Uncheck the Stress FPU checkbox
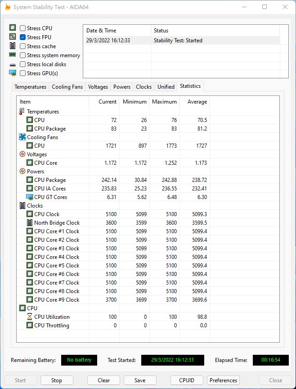 [22, 37]
